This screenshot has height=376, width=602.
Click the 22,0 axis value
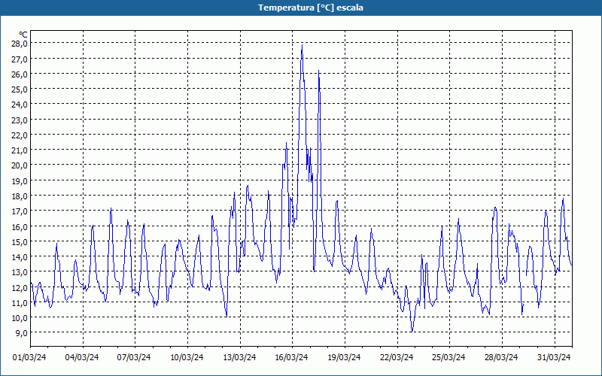point(20,135)
